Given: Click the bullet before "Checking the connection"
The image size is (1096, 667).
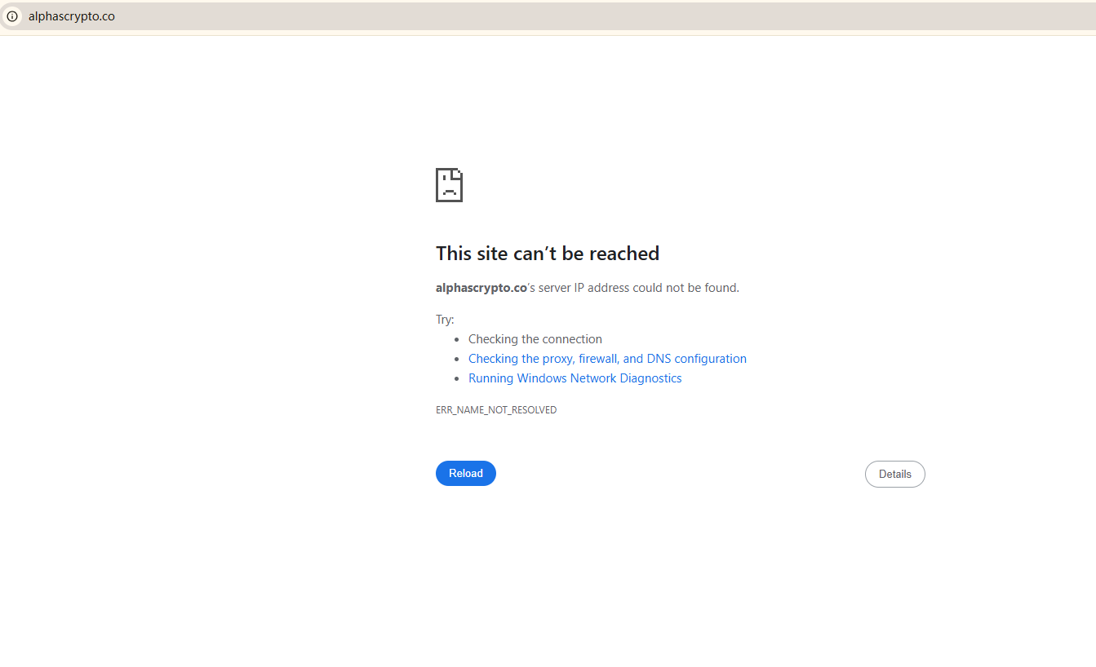Looking at the screenshot, I should (x=457, y=340).
